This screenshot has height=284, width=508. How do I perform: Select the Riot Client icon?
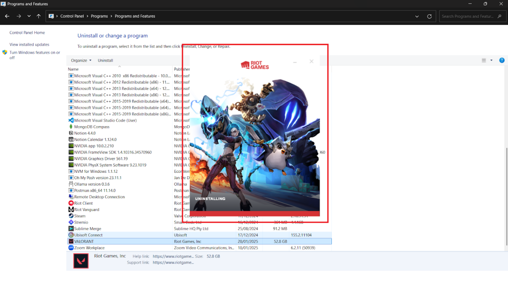(71, 203)
